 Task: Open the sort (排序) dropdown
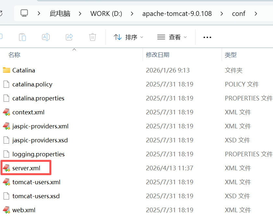point(128,37)
